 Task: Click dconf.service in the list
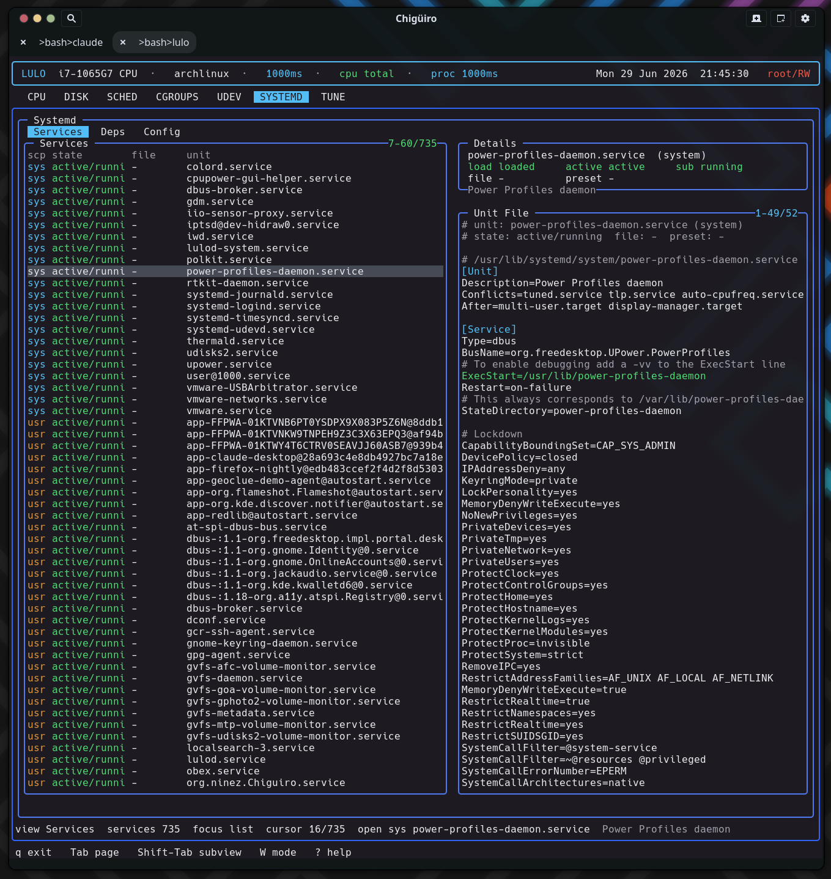click(235, 620)
